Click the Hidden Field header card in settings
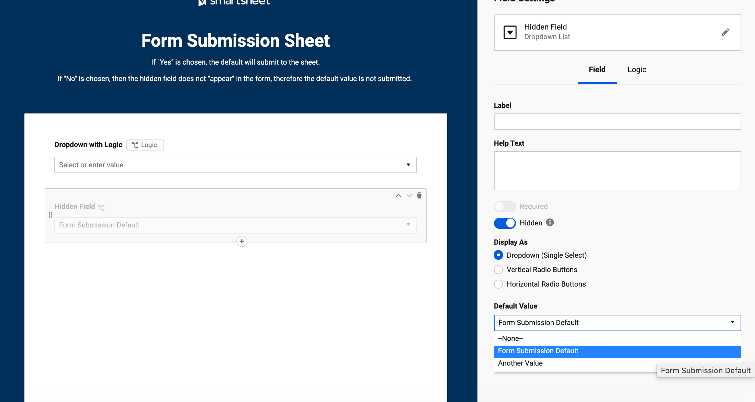Screen dimensions: 755x402 tap(617, 33)
